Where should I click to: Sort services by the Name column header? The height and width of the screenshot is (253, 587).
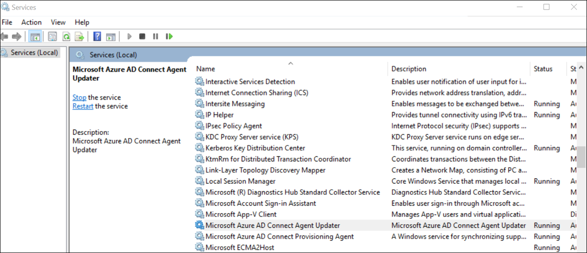point(206,69)
